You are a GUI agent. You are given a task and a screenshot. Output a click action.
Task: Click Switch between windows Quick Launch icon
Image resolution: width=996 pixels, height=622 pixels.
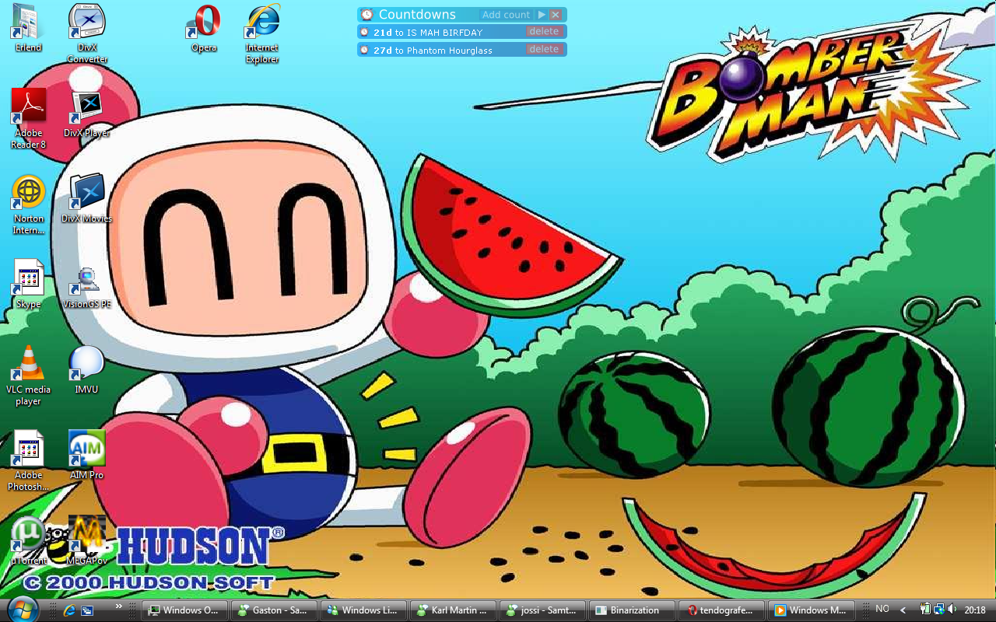86,610
